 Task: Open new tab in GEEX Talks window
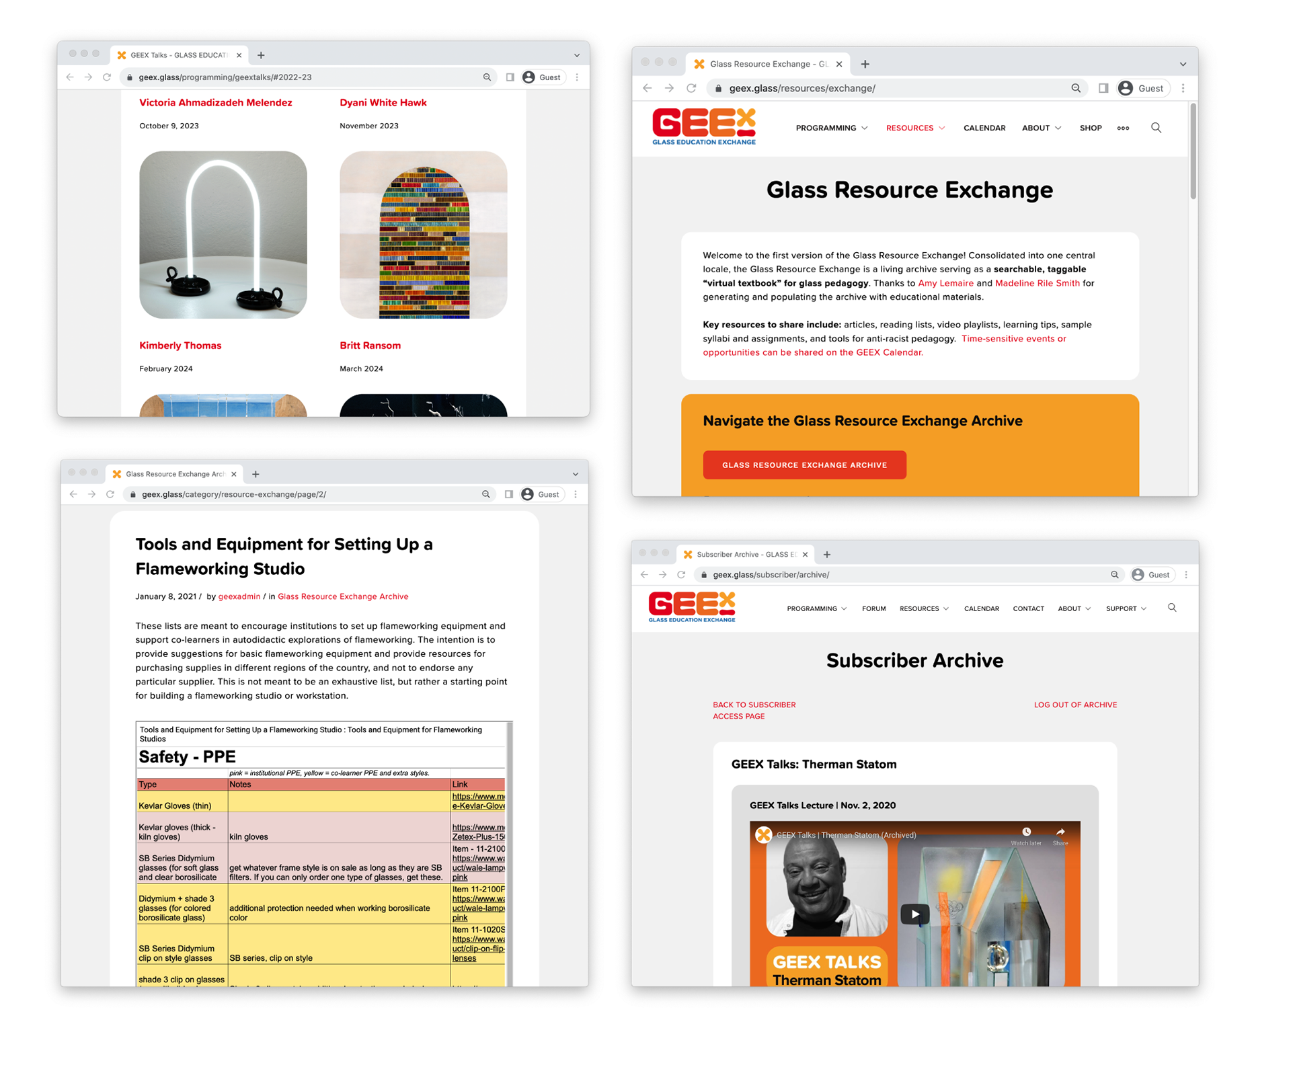tap(261, 55)
